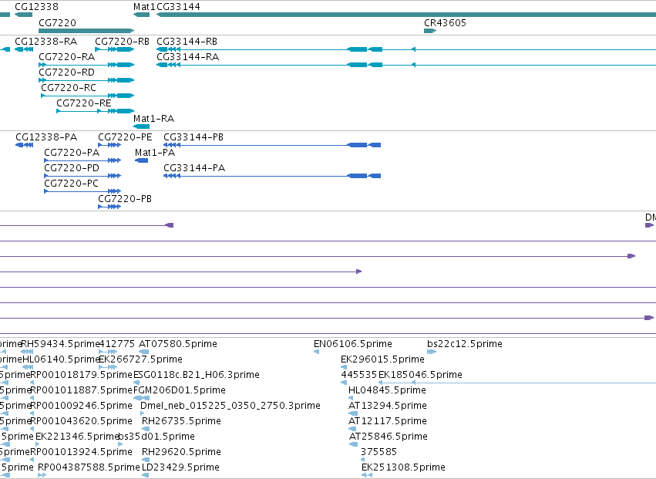The height and width of the screenshot is (479, 656).
Task: Select the CG33144 gene label
Action: tap(178, 7)
